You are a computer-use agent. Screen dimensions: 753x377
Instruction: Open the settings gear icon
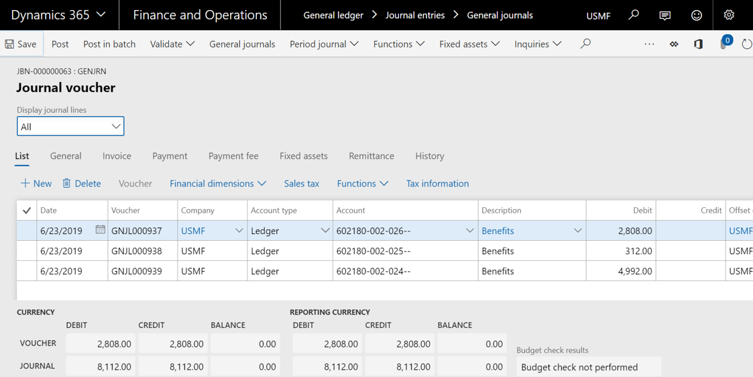(x=729, y=15)
